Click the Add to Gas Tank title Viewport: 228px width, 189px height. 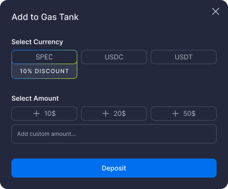tap(45, 17)
